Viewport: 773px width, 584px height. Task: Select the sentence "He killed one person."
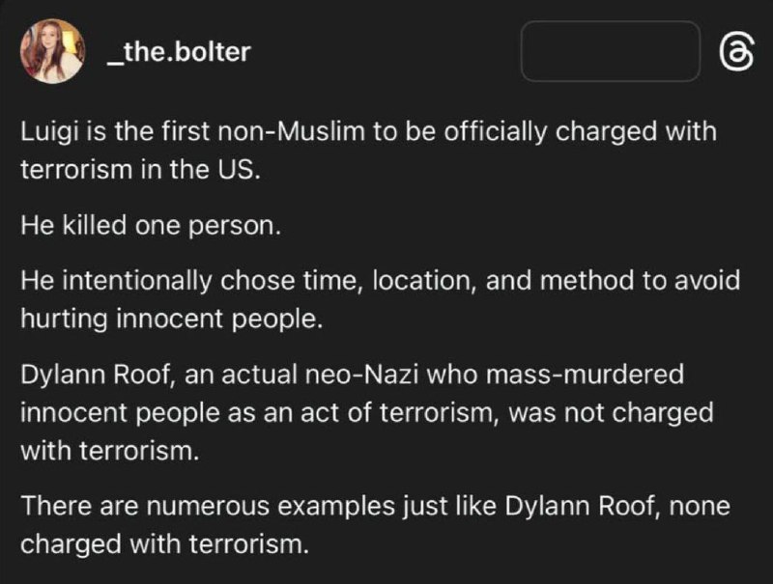click(x=151, y=226)
